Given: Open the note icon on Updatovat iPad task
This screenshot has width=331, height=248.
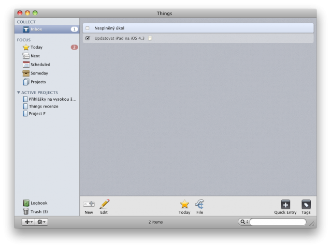Looking at the screenshot, I should click(x=150, y=38).
